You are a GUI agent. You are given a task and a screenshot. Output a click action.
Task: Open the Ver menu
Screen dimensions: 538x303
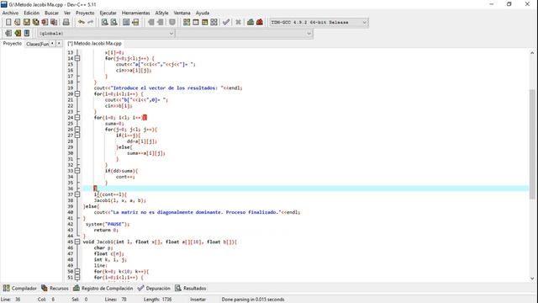tap(67, 13)
